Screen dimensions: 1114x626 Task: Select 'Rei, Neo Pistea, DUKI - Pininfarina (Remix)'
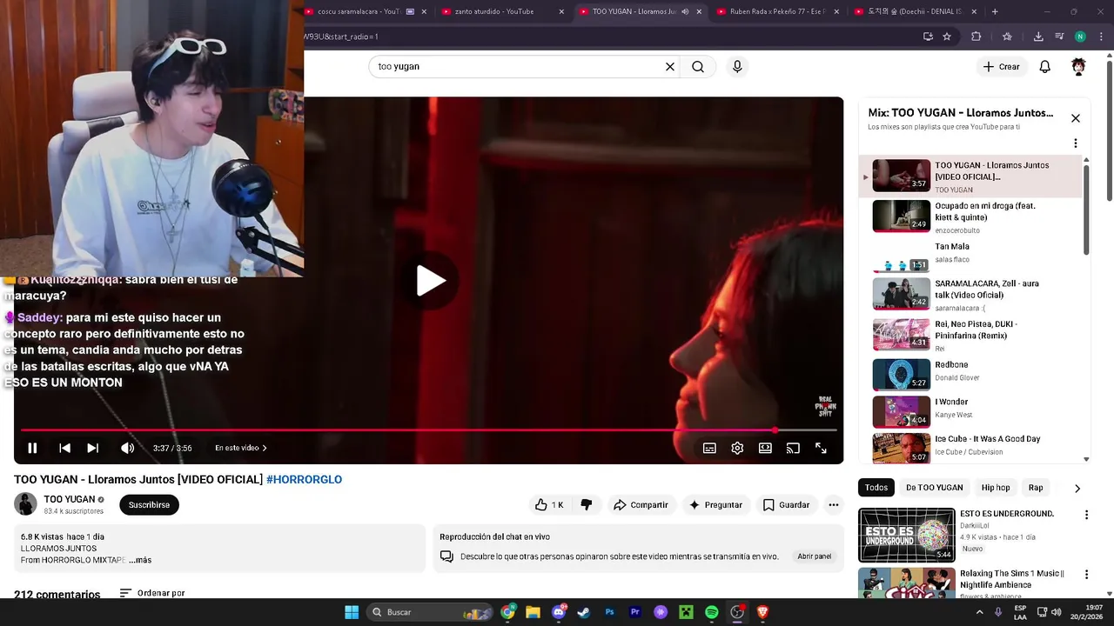970,334
